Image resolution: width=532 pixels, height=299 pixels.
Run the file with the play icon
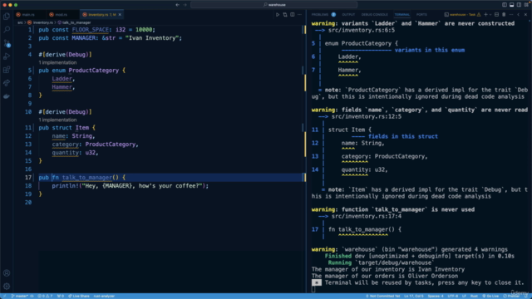coord(278,15)
